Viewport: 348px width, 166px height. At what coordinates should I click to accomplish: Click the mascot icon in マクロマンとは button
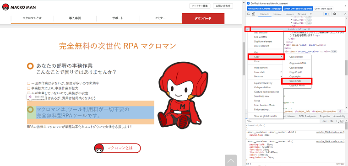click(99, 148)
